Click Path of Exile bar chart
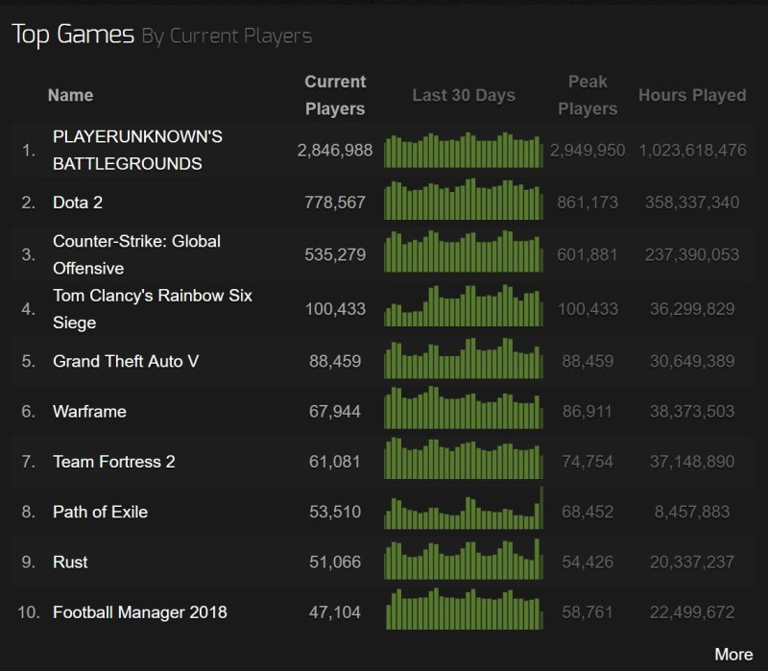 pos(464,508)
